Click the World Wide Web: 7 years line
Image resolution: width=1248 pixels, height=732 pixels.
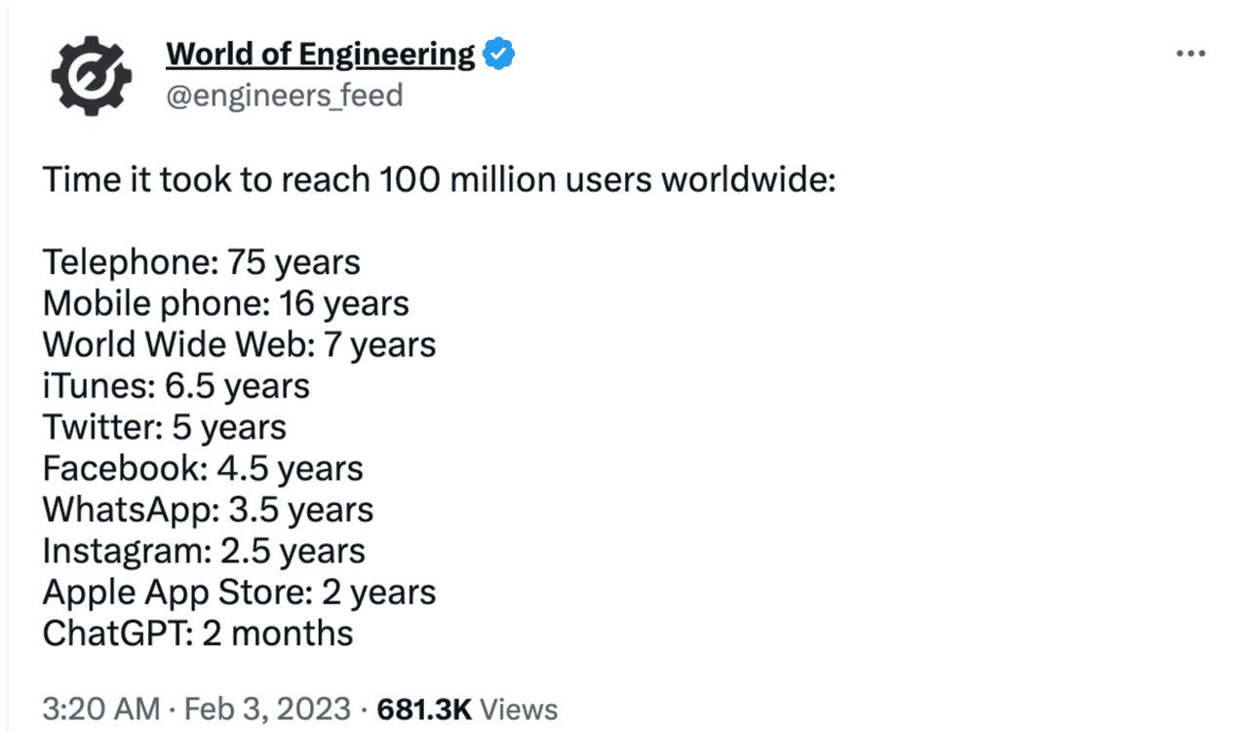(239, 344)
